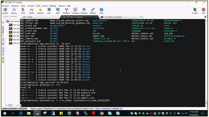Open the Packages tool
This screenshot has width=209, height=117.
pyautogui.click(x=84, y=11)
